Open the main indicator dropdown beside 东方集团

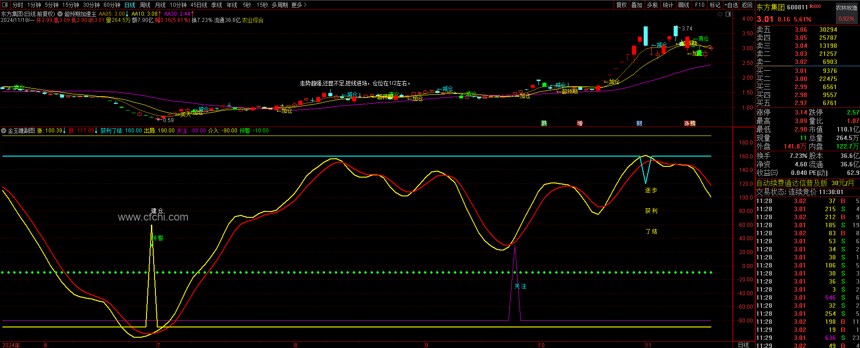[60, 14]
